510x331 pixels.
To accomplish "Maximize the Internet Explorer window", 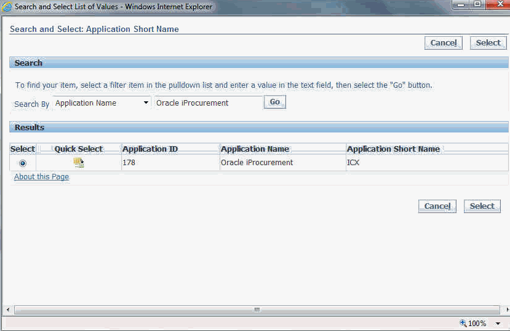I will 477,4.
